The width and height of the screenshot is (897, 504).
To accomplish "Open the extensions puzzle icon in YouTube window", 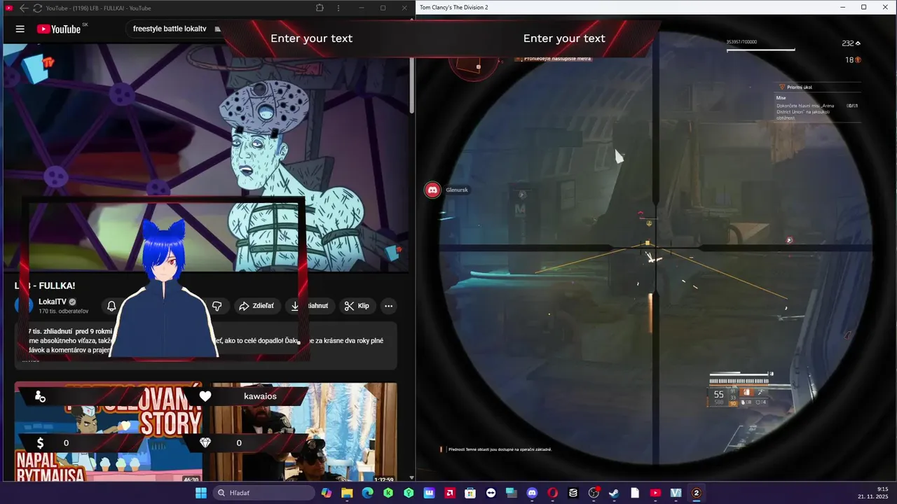I will click(x=320, y=8).
